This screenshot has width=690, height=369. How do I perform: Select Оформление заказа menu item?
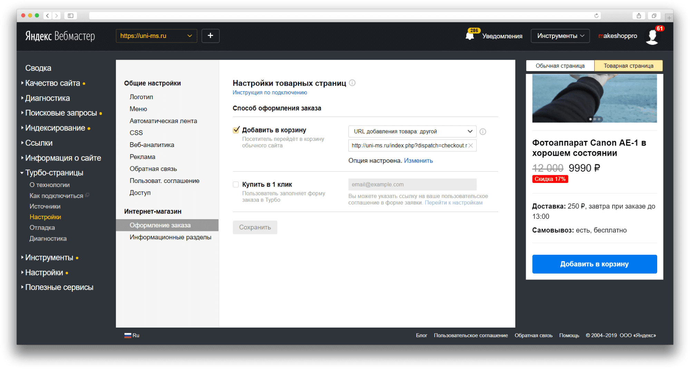(x=167, y=225)
